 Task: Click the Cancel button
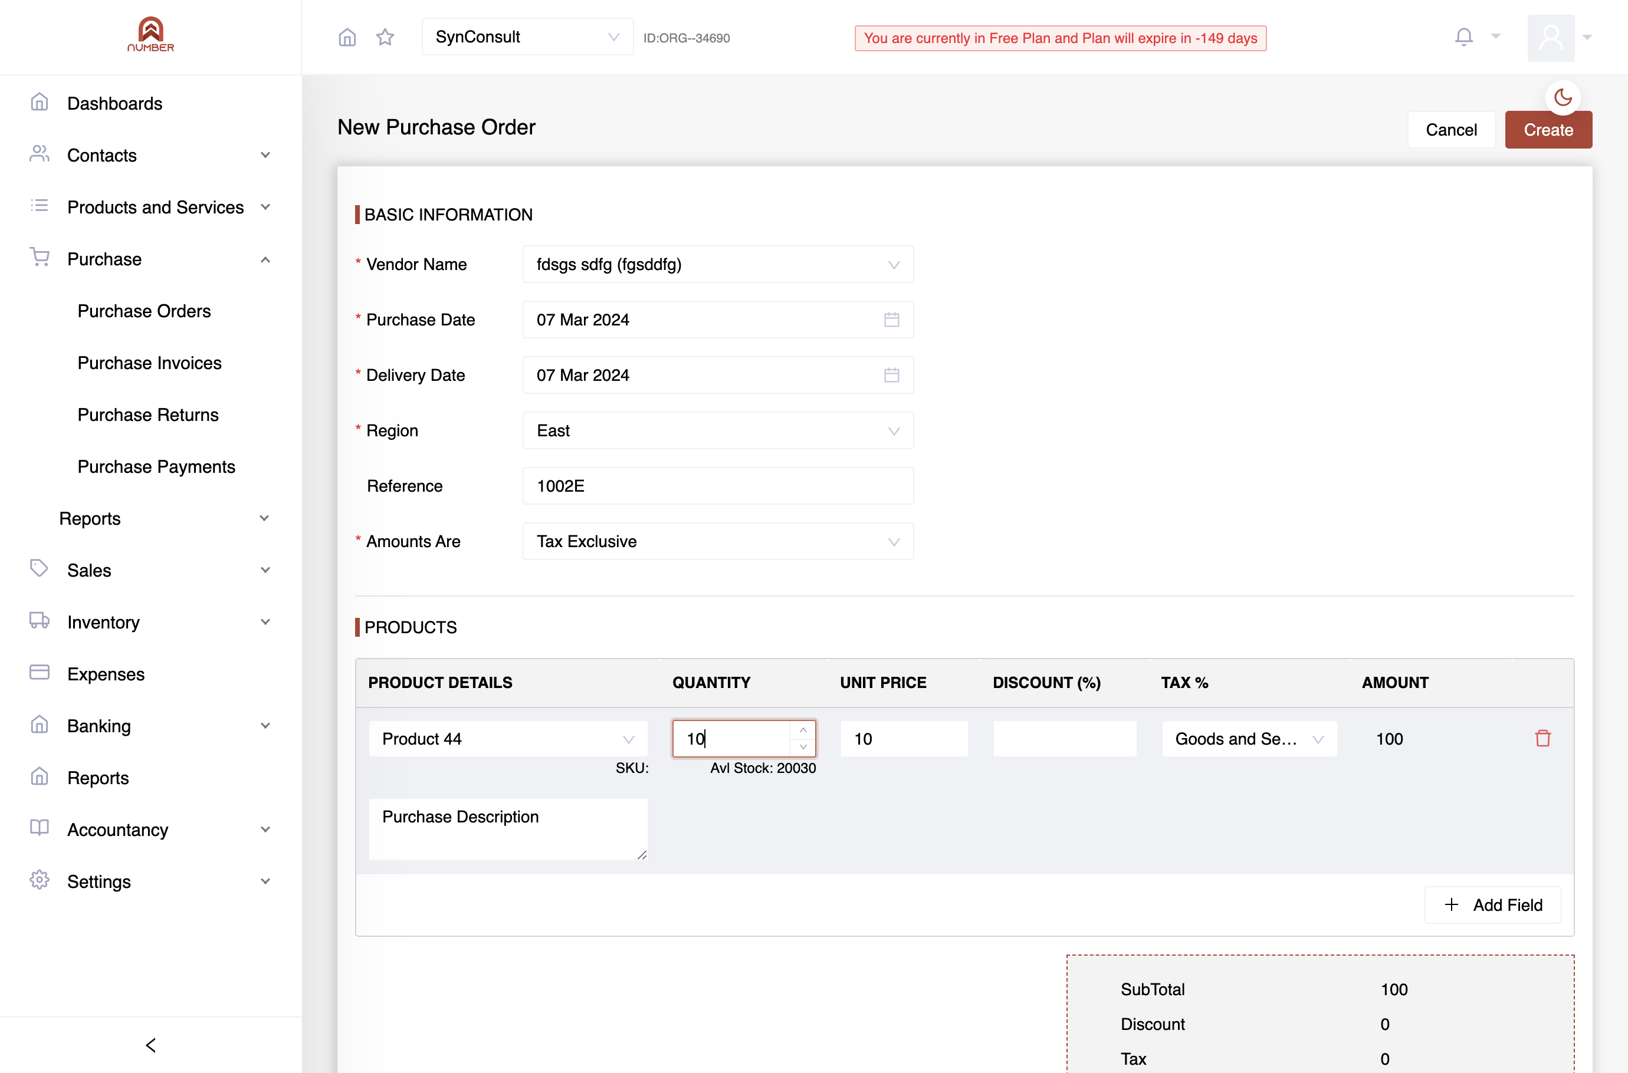(x=1452, y=130)
